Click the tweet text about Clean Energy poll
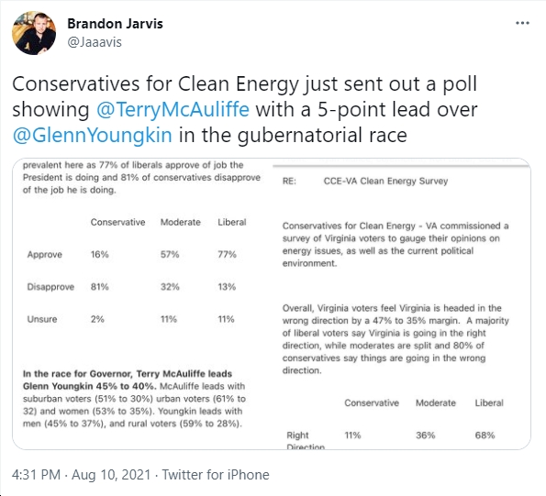This screenshot has width=546, height=496. (x=245, y=109)
